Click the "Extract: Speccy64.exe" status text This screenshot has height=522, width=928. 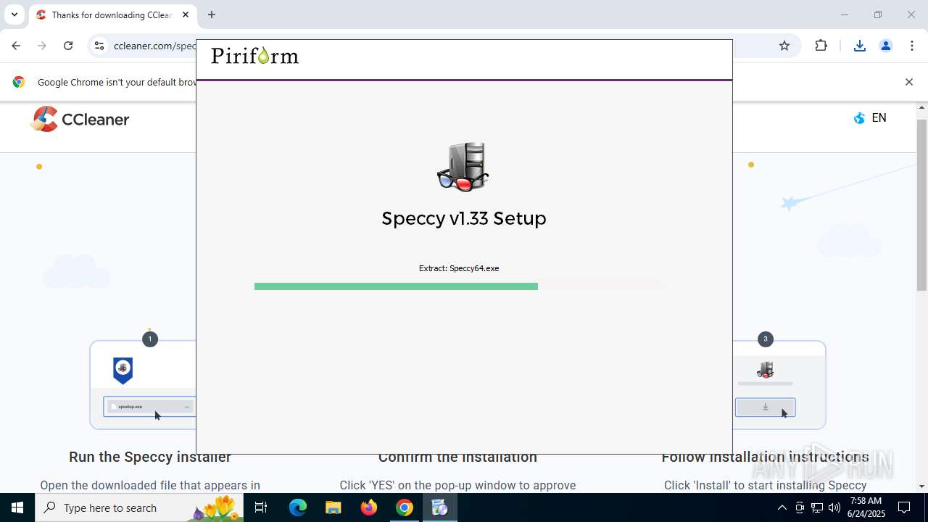tap(459, 268)
